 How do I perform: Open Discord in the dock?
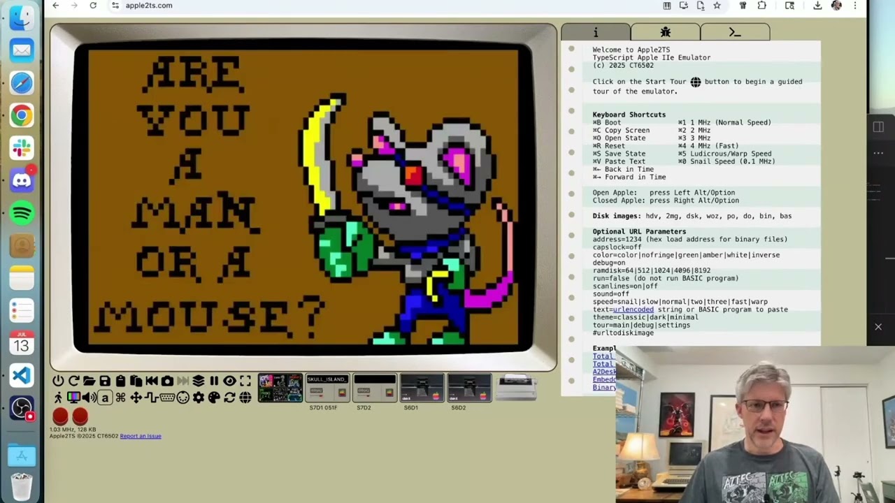point(22,181)
